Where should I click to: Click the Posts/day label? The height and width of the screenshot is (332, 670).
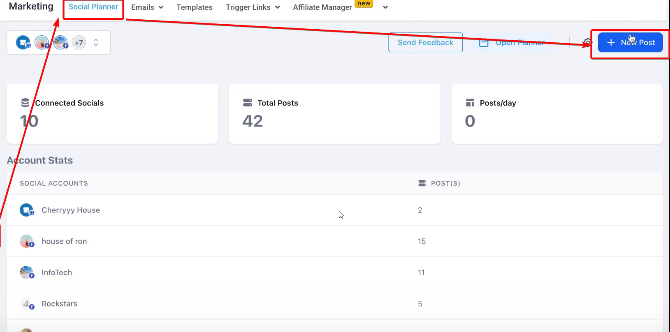[x=498, y=103]
